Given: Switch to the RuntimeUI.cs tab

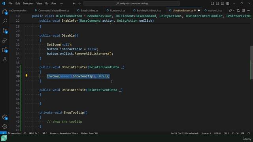Looking at the screenshot, I should 116,11.
